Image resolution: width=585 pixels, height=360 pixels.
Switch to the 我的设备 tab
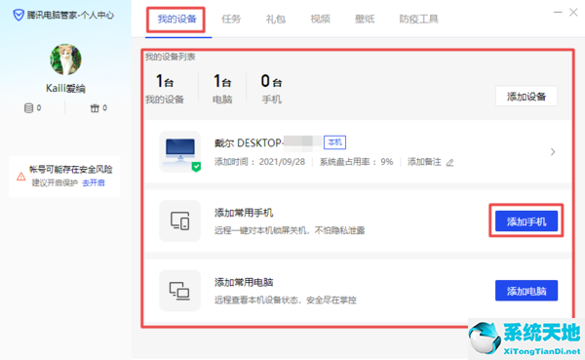[176, 19]
